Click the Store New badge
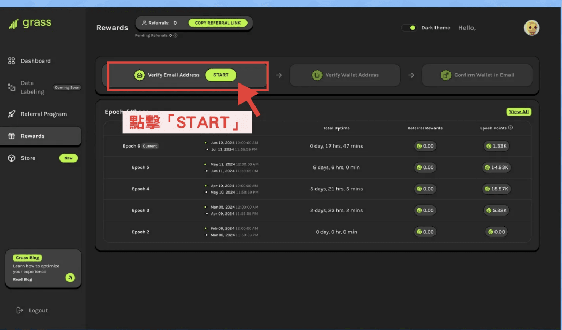Viewport: 562px width, 330px height. [x=69, y=158]
